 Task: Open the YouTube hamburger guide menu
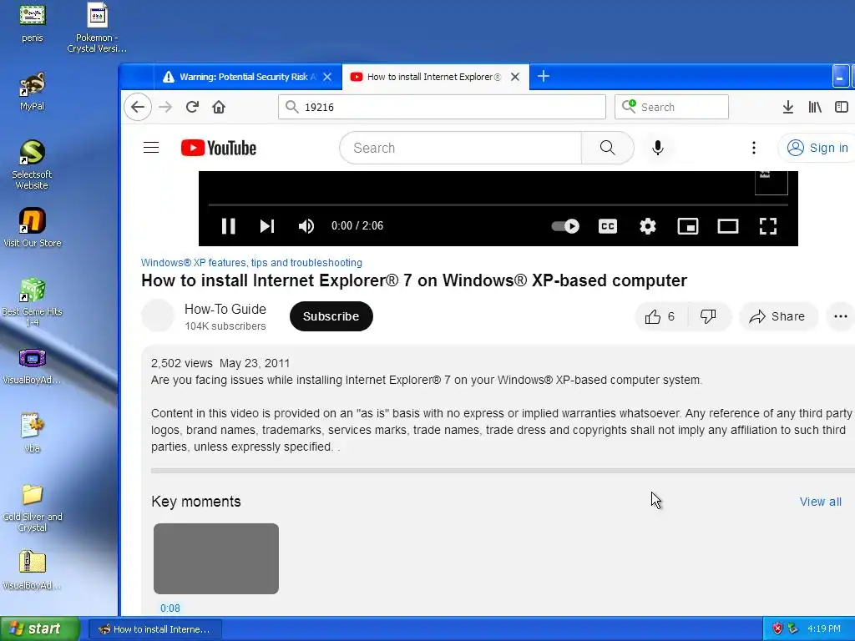(151, 148)
